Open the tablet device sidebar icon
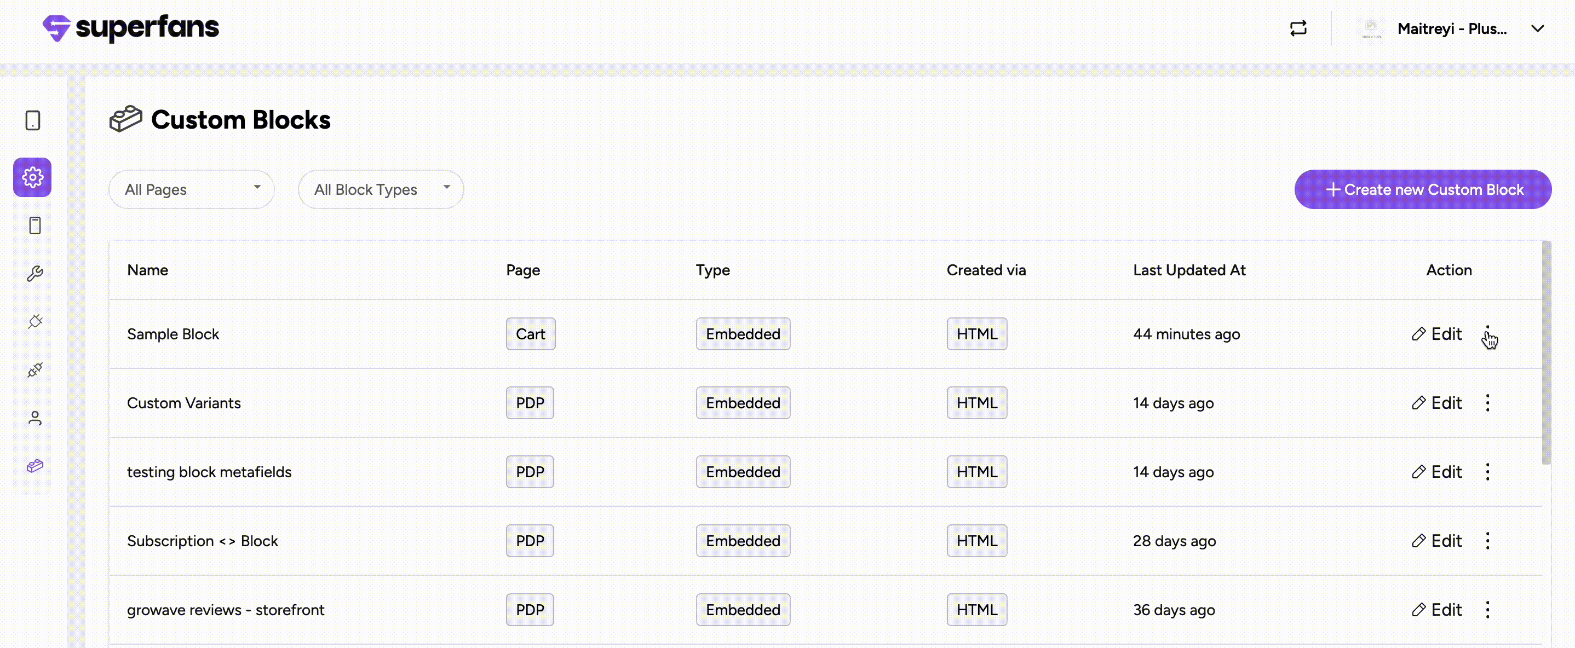Screen dimensions: 1575x648 click(33, 120)
